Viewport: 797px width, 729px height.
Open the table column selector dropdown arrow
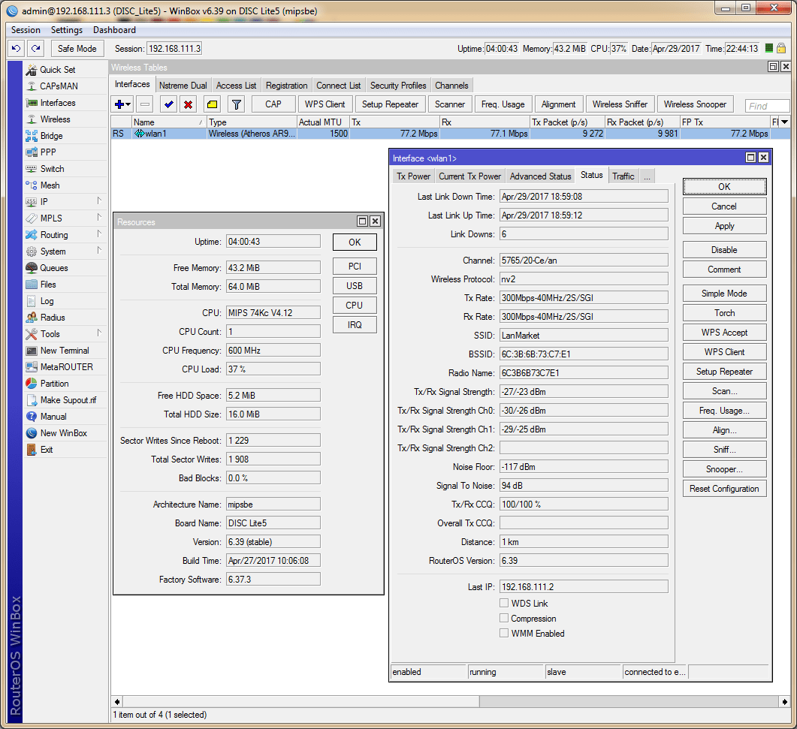pos(785,122)
